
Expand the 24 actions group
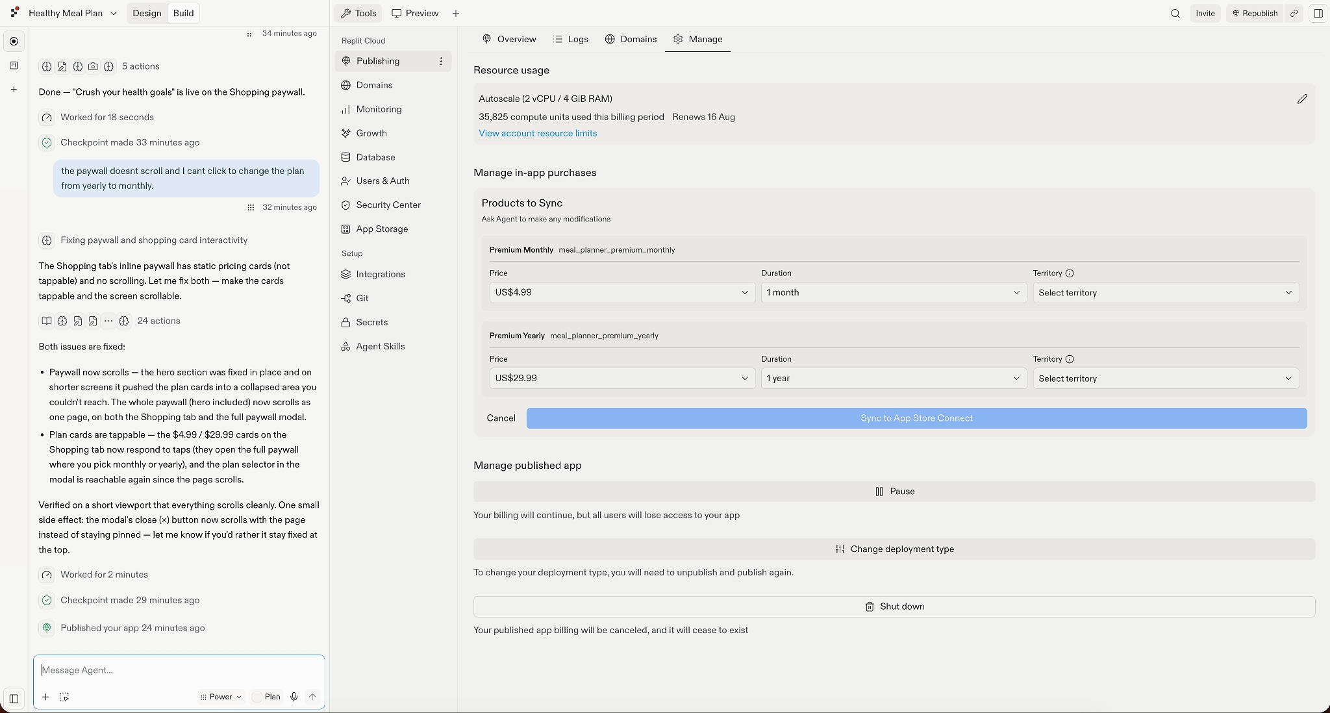tap(110, 321)
